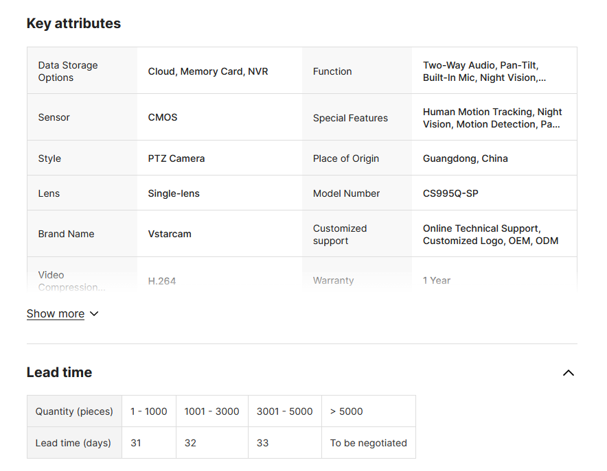Click the Lead time heading
607x471 pixels.
[59, 372]
